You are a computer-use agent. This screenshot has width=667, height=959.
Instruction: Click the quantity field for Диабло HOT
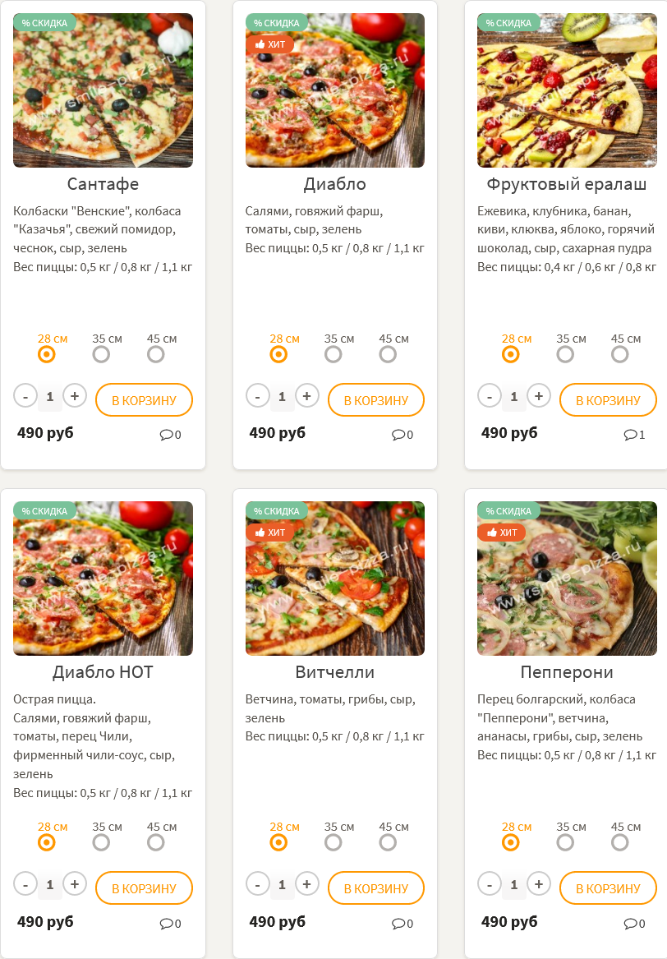pos(50,885)
